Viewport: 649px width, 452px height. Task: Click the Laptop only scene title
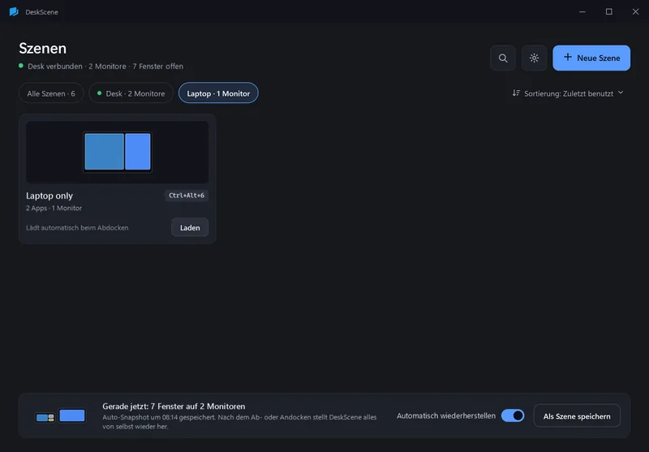(49, 196)
